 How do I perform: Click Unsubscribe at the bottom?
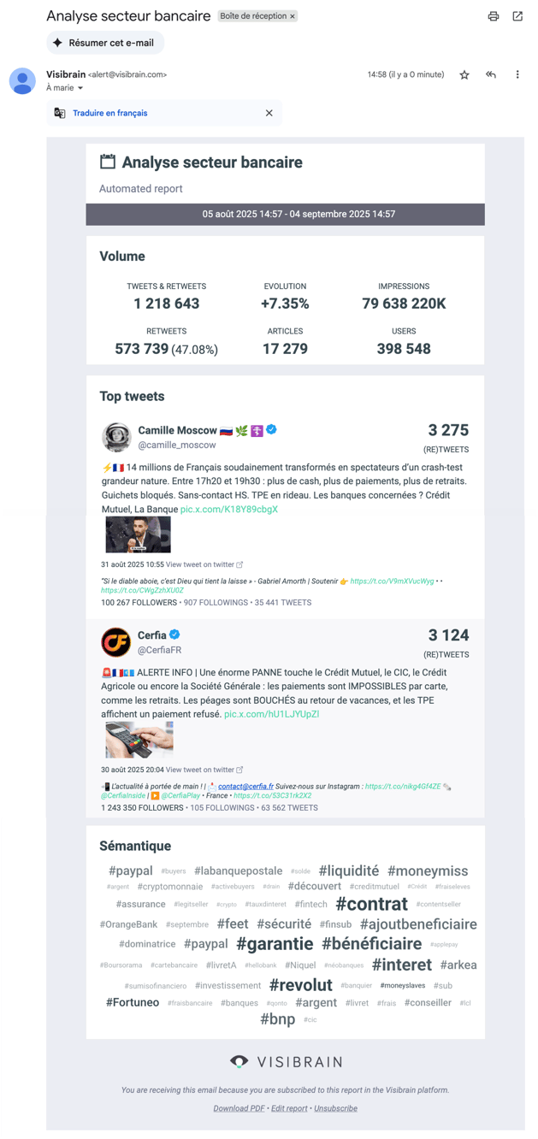click(x=335, y=1108)
